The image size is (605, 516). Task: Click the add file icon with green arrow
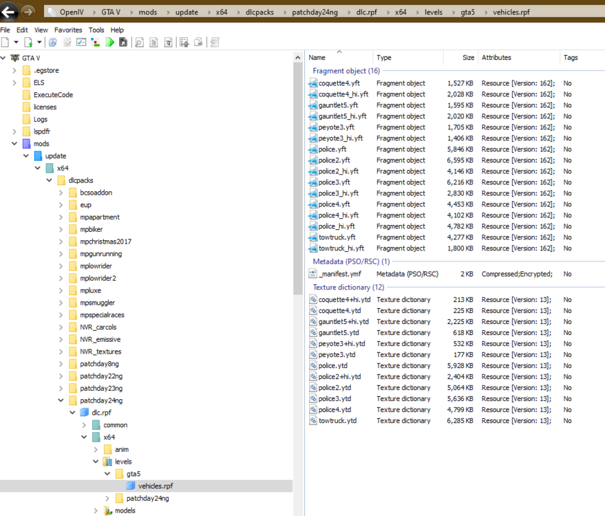point(28,43)
